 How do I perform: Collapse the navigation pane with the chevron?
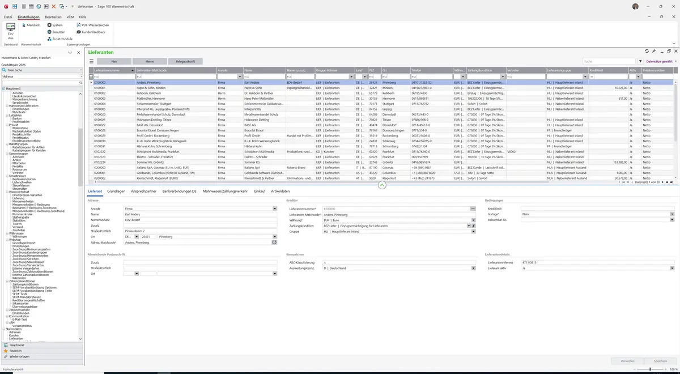tap(70, 53)
